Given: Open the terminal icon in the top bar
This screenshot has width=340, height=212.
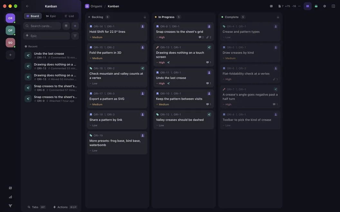Looking at the screenshot, I should pos(271,6).
